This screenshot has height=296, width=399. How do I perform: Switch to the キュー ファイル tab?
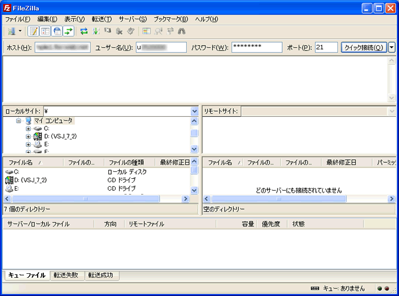pyautogui.click(x=27, y=275)
